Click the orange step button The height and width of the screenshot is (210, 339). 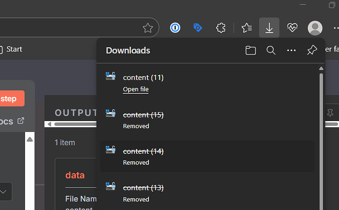pos(11,99)
